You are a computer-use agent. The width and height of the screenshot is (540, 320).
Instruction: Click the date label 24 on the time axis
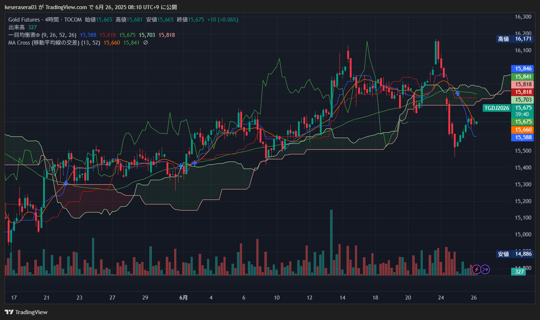click(441, 298)
